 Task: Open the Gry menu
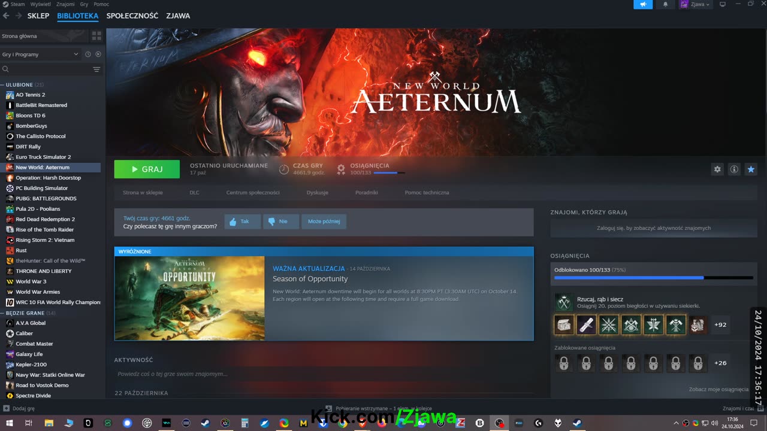[x=84, y=4]
